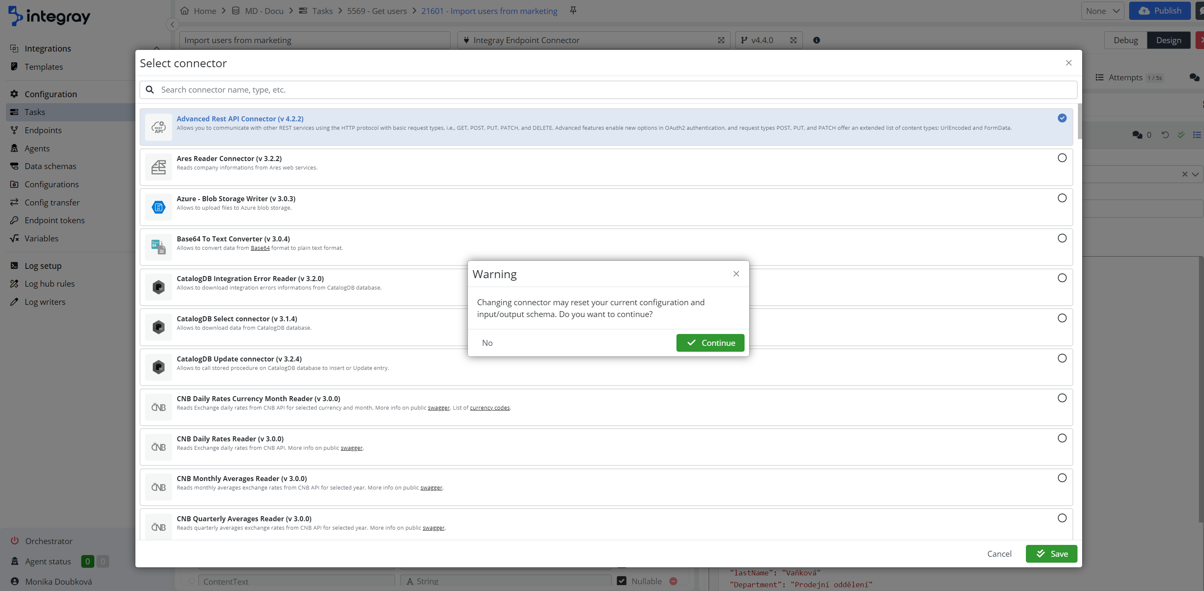This screenshot has width=1204, height=591.
Task: Expand the Integrations section in the sidebar
Action: point(48,49)
